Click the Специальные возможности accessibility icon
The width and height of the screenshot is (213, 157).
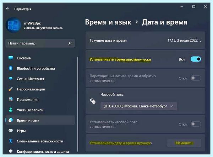click(x=11, y=141)
